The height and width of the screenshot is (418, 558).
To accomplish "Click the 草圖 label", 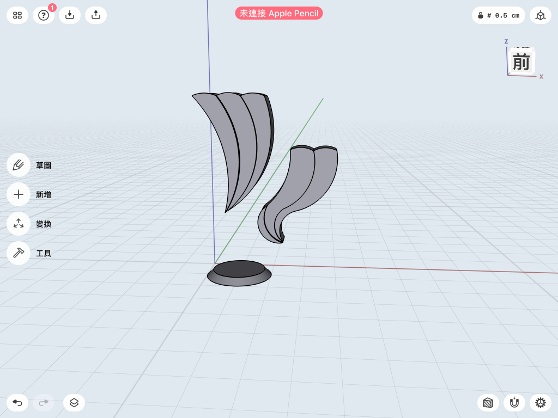I will pyautogui.click(x=44, y=165).
